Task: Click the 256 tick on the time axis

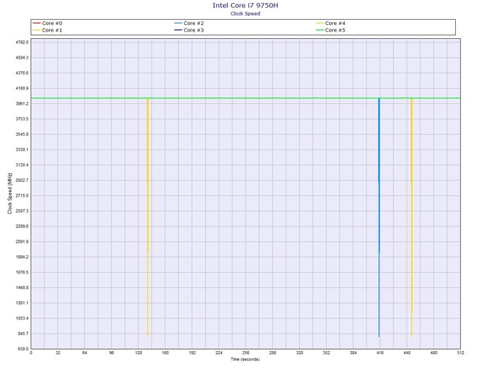Action: coord(245,353)
